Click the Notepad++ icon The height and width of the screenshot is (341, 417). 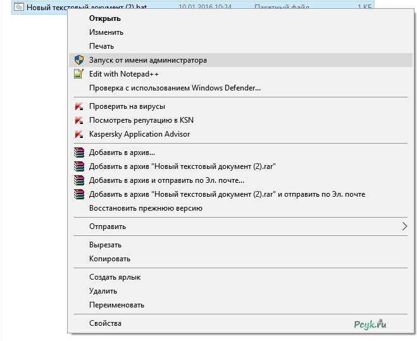tap(78, 73)
